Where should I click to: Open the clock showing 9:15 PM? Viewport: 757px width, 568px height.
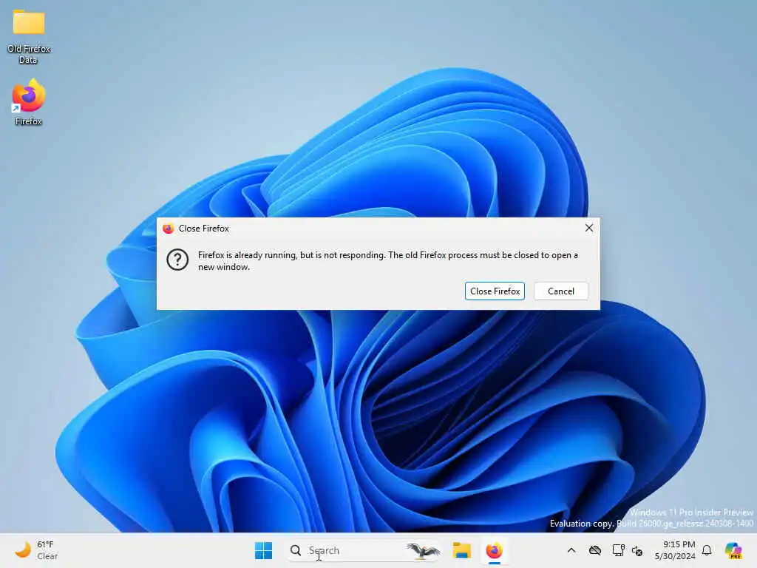click(x=675, y=550)
